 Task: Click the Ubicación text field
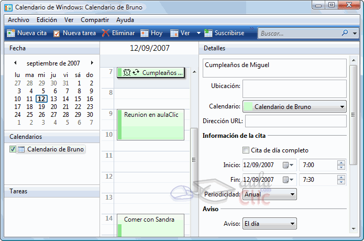click(294, 88)
